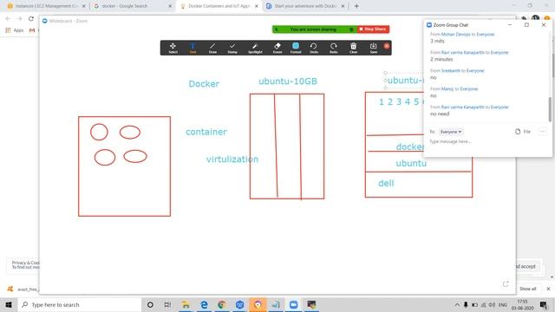The height and width of the screenshot is (312, 555).
Task: Attach a File in Zoom Group Chat
Action: (x=523, y=132)
